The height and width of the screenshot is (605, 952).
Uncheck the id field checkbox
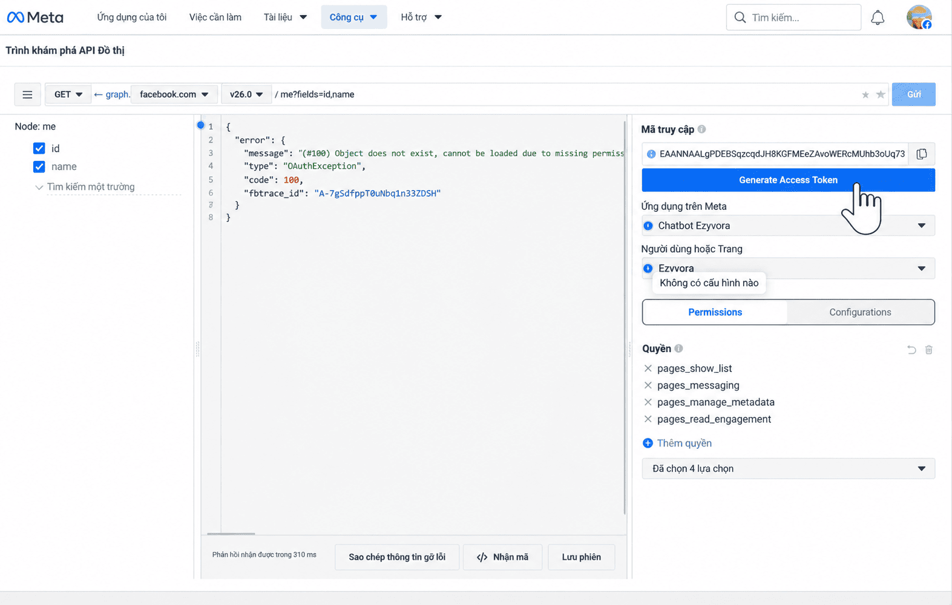tap(39, 148)
